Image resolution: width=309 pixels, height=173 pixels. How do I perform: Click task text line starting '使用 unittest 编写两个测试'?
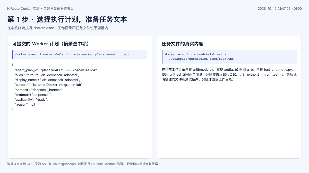229,74
